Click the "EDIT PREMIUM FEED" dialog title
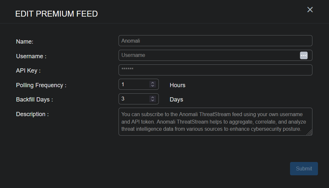Viewport: 329px width, 188px height. (57, 14)
